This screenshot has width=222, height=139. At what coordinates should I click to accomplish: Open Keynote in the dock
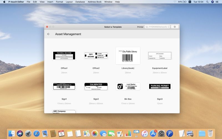(136, 133)
